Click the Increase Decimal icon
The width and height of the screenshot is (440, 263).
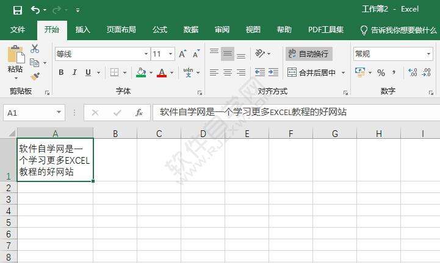413,73
